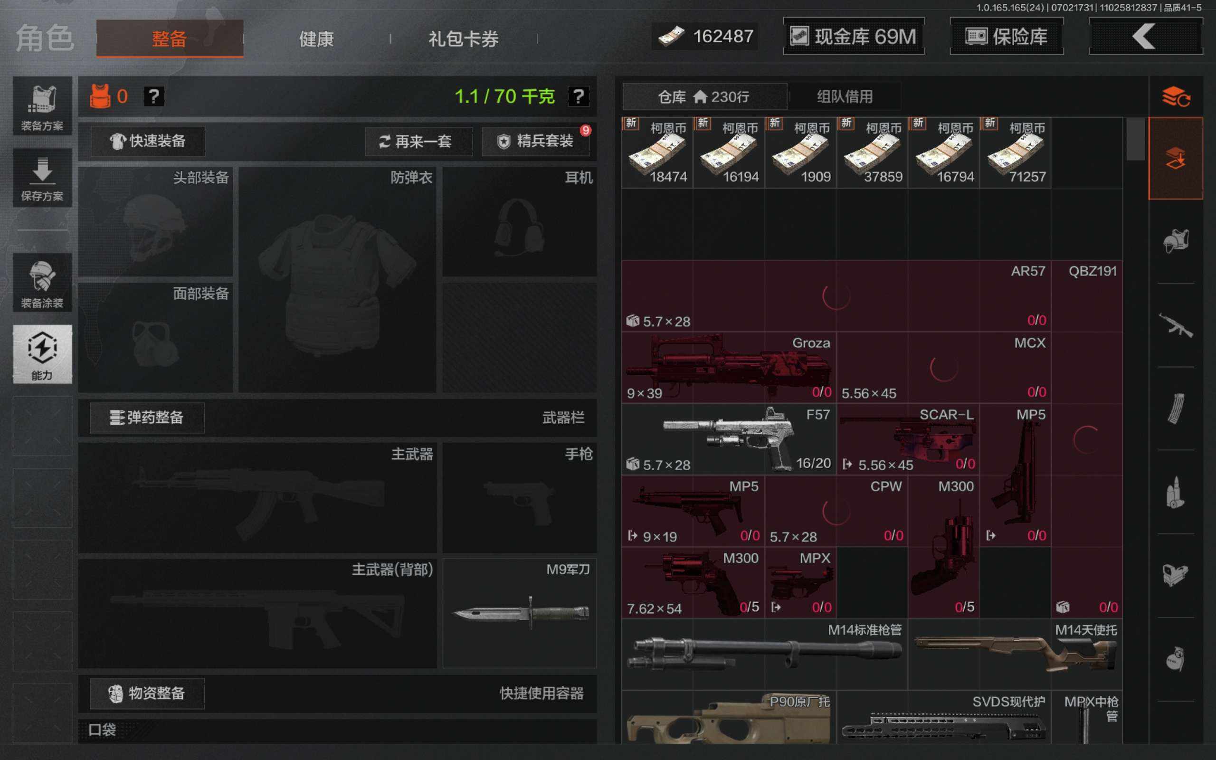1216x760 pixels.
Task: Click the 主武器 primary weapon slot
Action: (257, 498)
